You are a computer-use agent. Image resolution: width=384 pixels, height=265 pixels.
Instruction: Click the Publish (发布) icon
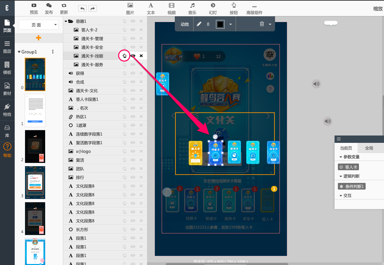[x=49, y=6]
